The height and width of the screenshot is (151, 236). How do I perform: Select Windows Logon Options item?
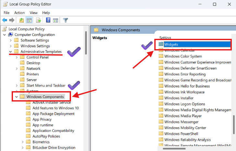tap(182, 104)
